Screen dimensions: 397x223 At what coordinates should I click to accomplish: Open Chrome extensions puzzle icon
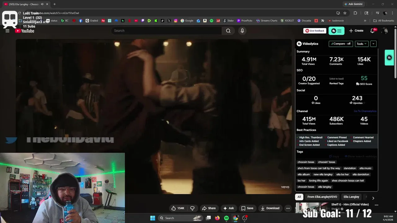[355, 13]
